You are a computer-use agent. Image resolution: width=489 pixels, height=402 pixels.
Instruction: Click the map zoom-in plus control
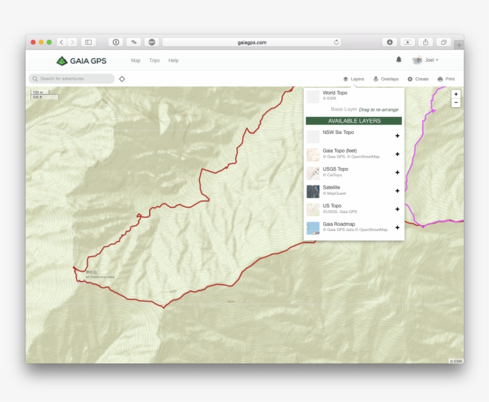(456, 94)
